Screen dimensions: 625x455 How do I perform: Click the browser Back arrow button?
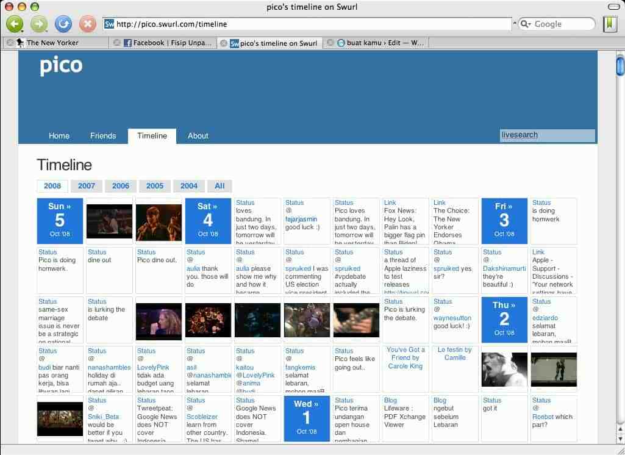coord(13,23)
